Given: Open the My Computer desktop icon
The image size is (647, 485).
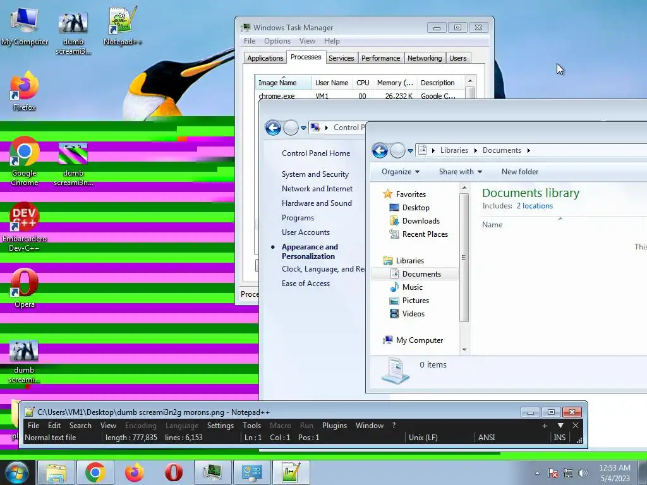Looking at the screenshot, I should pyautogui.click(x=24, y=27).
